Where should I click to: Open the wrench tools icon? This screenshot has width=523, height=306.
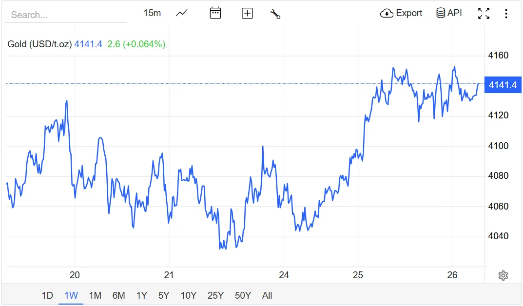(275, 14)
